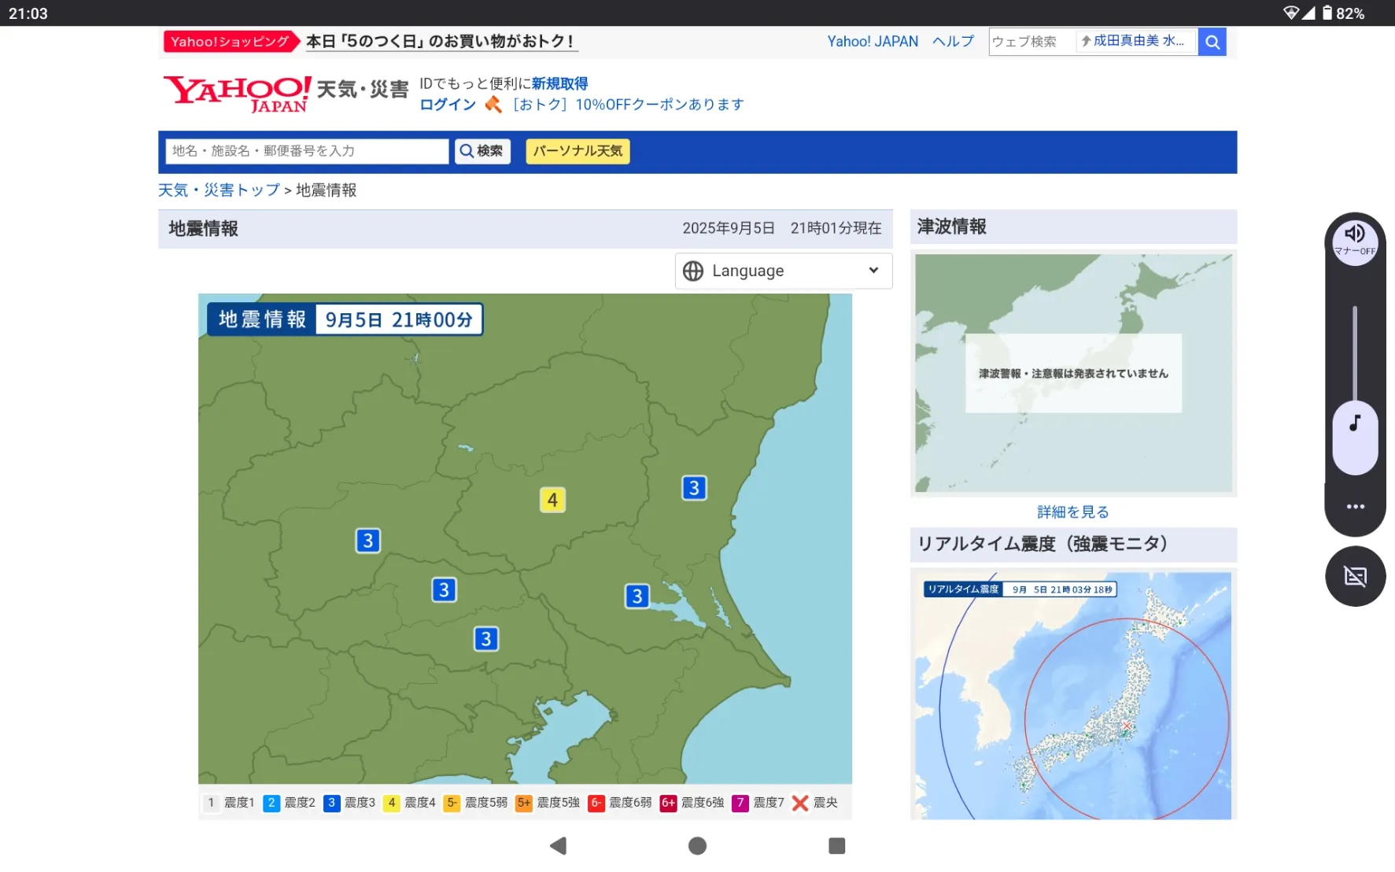This screenshot has width=1395, height=872.
Task: Click the red X 震央 legend icon
Action: 800,803
